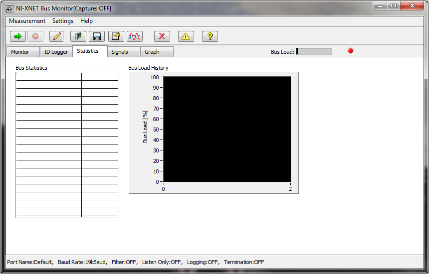This screenshot has height=274, width=429.
Task: Minimize the Bus Monitor window
Action: 380,6
